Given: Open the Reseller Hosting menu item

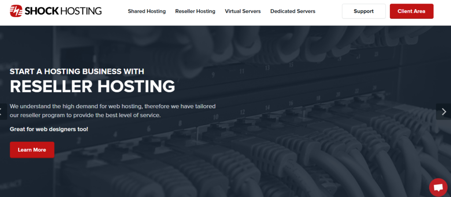Looking at the screenshot, I should point(195,11).
